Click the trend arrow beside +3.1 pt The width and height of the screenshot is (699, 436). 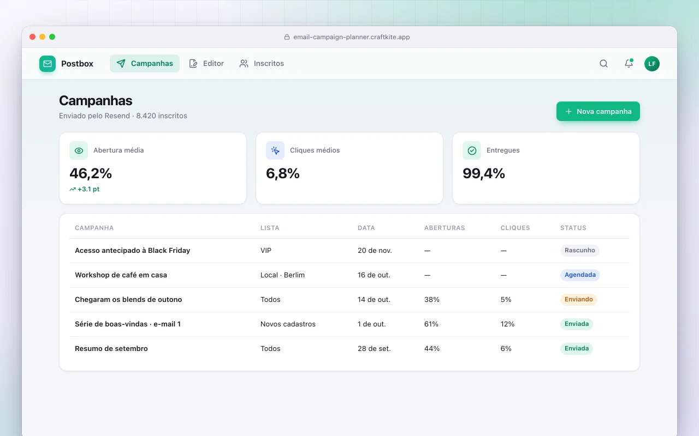[x=73, y=189]
